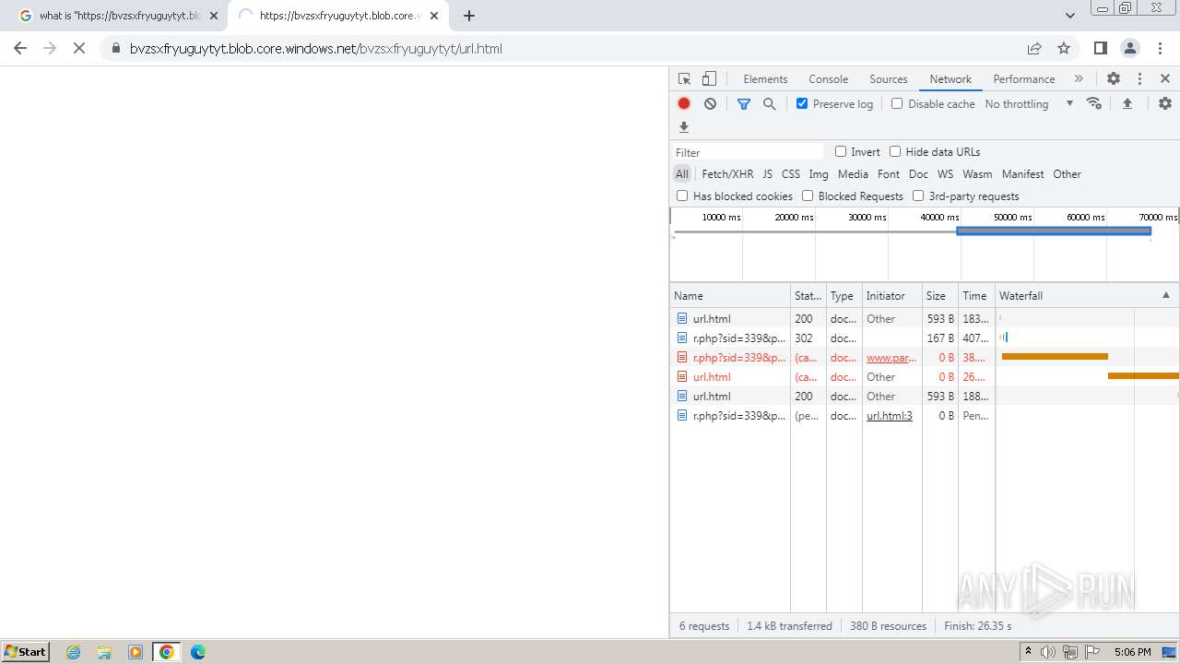Open File Explorer from taskbar
Viewport: 1180px width, 664px height.
coord(104,652)
